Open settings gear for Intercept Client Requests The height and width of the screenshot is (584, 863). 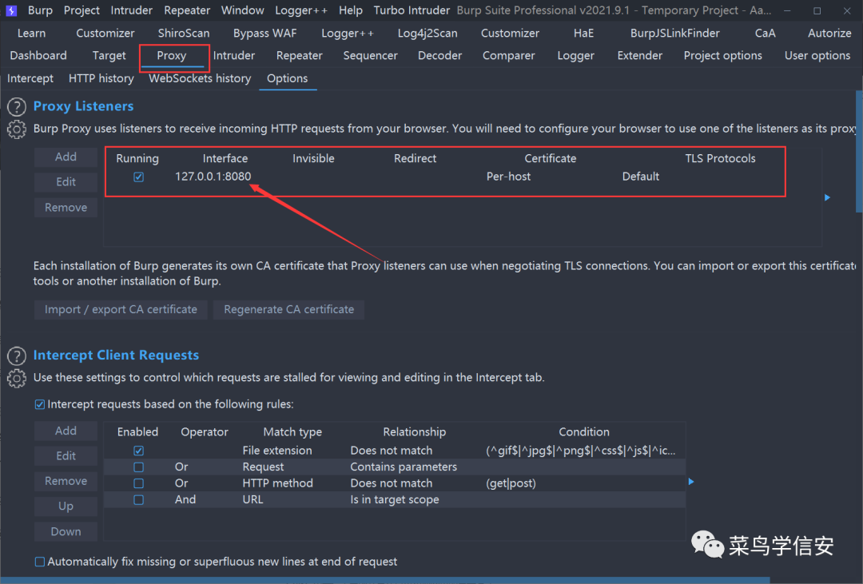coord(17,379)
